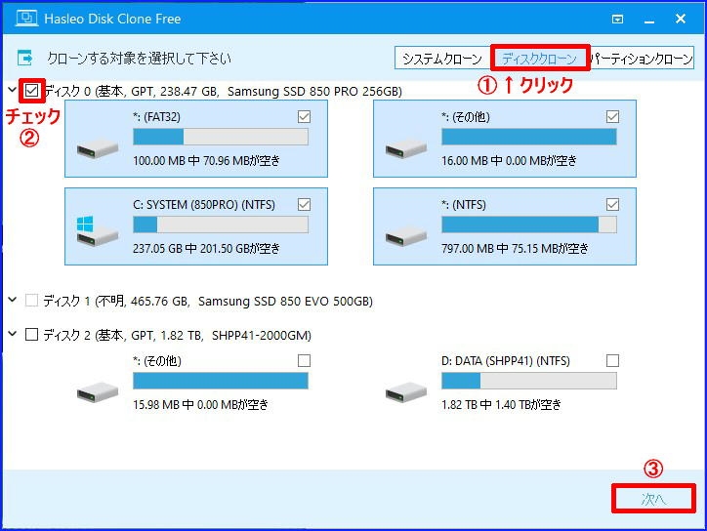Click the 1.82 TB 中 1.40 TBが空き text
Image resolution: width=707 pixels, height=531 pixels.
click(501, 404)
